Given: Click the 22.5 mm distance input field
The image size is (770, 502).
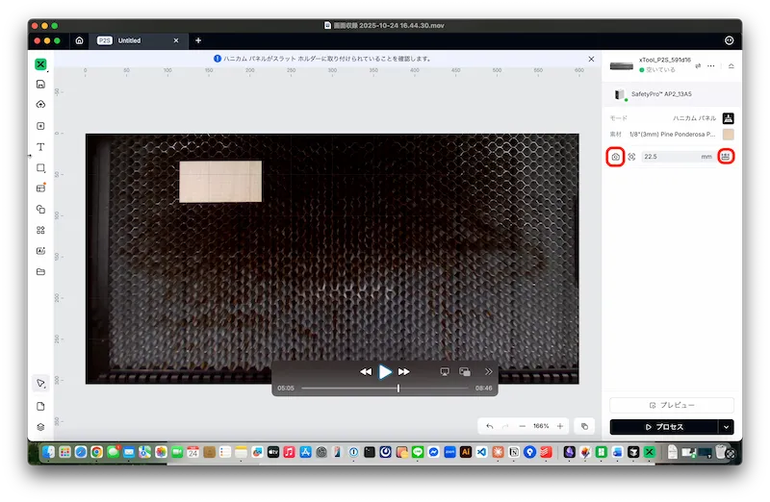Looking at the screenshot, I should (674, 157).
